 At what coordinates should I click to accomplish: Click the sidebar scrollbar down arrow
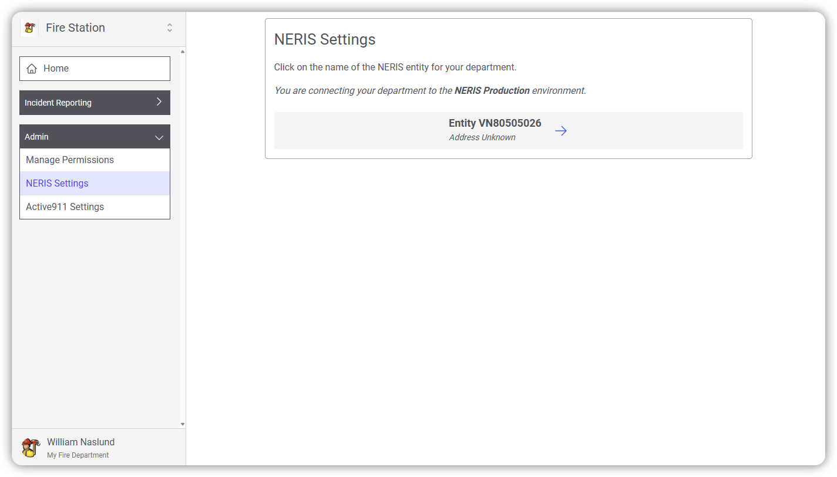(183, 424)
